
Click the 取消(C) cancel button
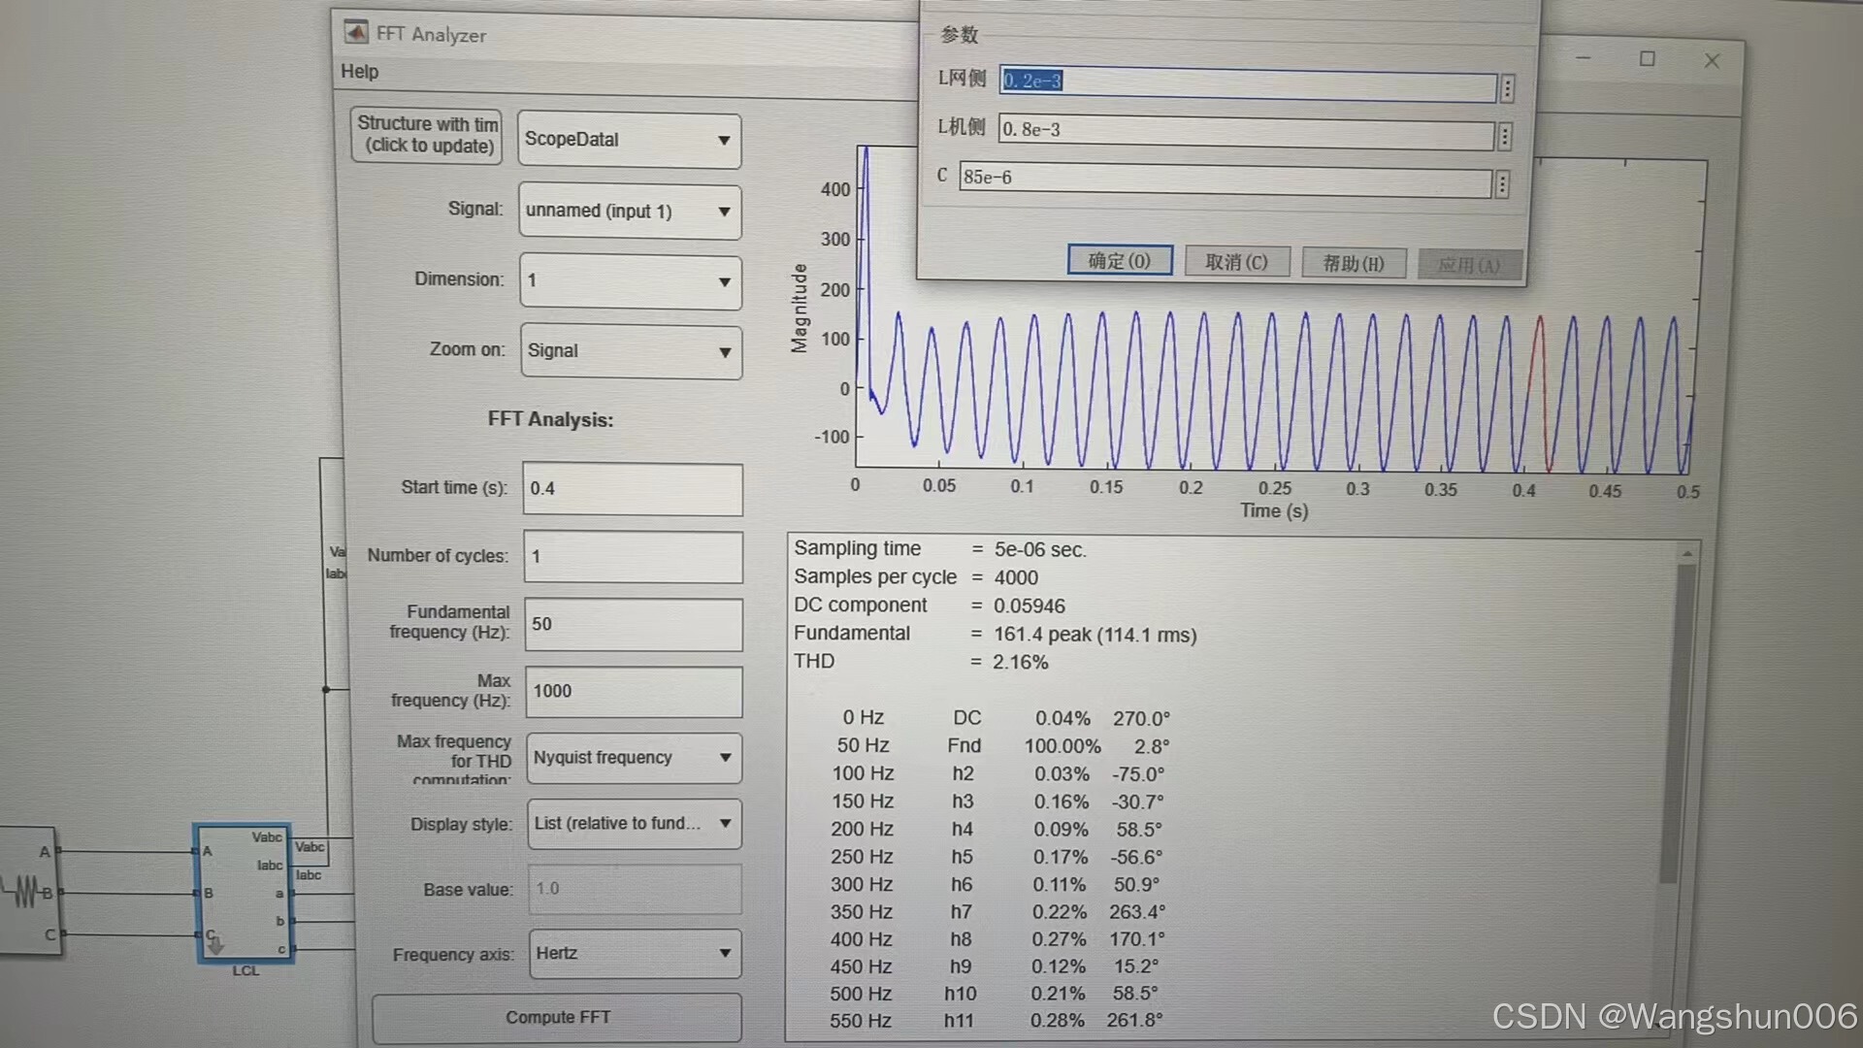(x=1236, y=262)
